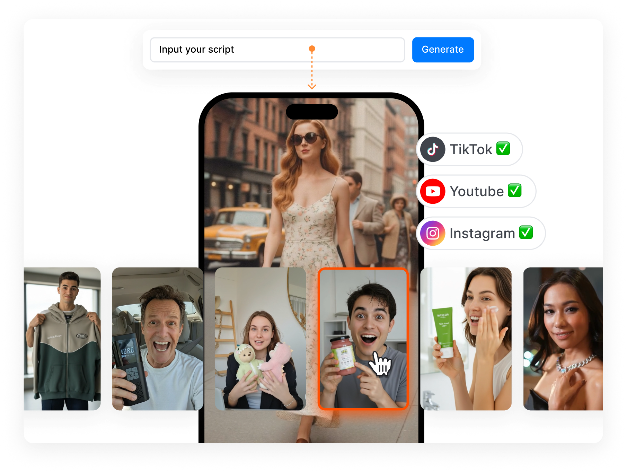
Task: Click into the Input your script field
Action: tap(229, 50)
